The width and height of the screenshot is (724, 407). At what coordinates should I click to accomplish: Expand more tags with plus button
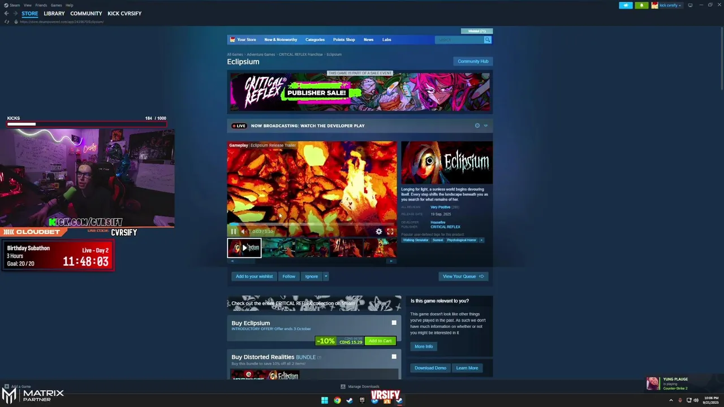pyautogui.click(x=481, y=240)
